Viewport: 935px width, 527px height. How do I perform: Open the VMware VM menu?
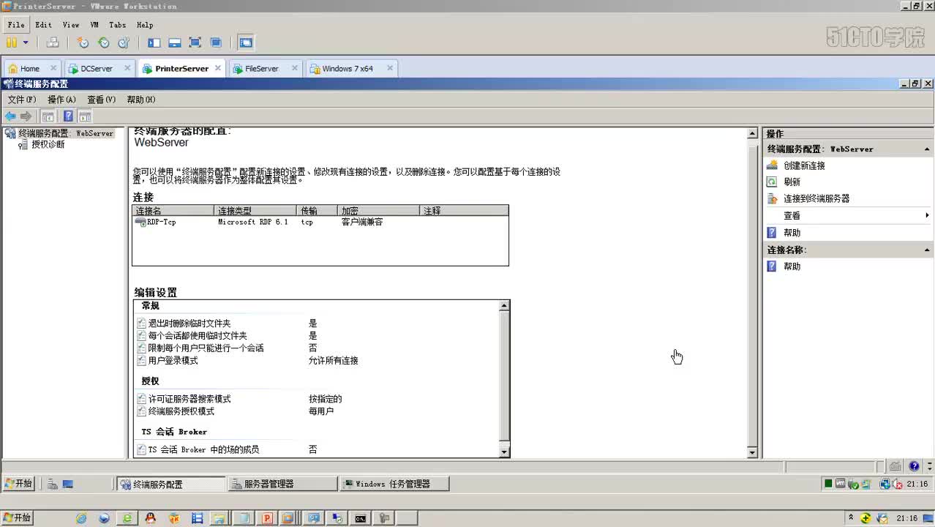(x=94, y=25)
